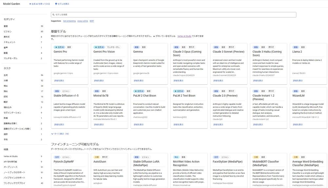Viewport: 328px width, 188px height.
Task: Click google/gemini-1.0-pro model ID
Action: [63, 73]
